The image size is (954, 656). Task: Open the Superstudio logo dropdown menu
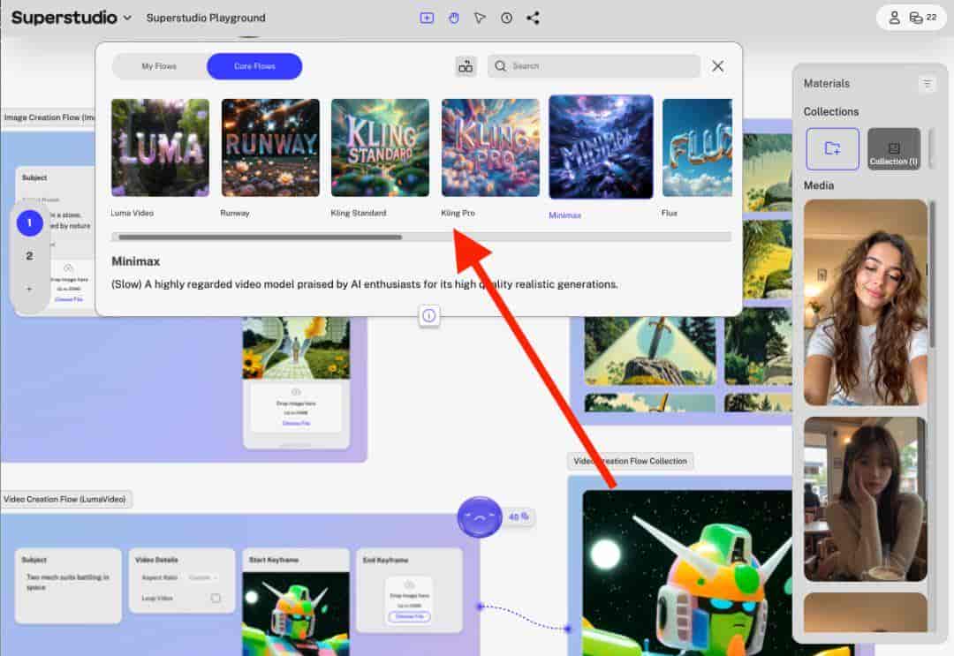[x=127, y=18]
